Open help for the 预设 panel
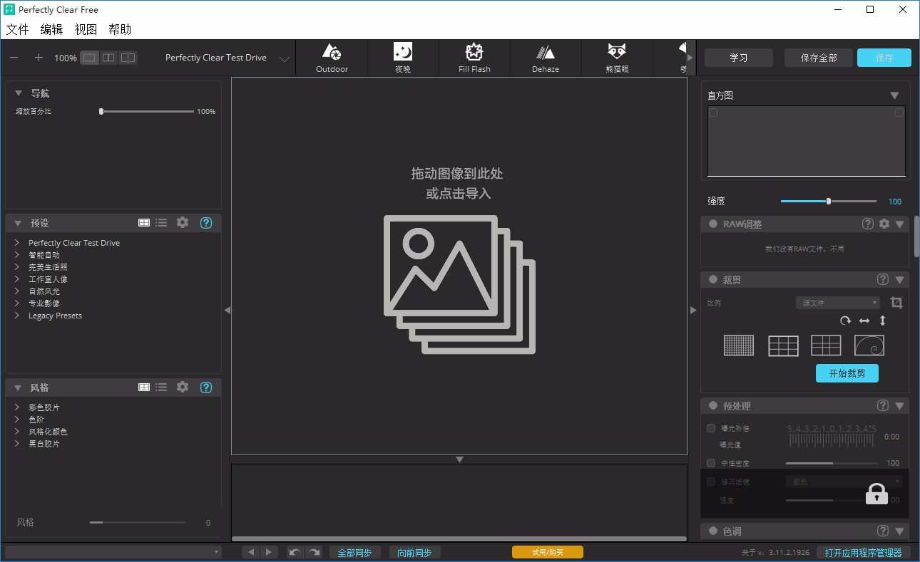This screenshot has width=920, height=562. [x=206, y=223]
